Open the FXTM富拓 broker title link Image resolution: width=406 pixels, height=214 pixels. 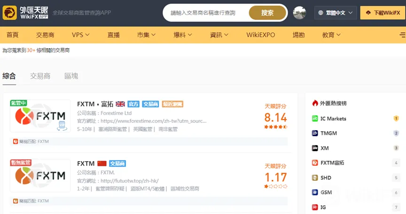pyautogui.click(x=95, y=104)
